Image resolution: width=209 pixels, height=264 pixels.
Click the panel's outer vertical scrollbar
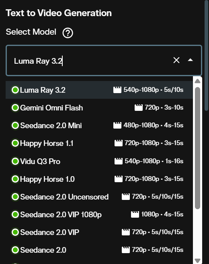pyautogui.click(x=206, y=56)
